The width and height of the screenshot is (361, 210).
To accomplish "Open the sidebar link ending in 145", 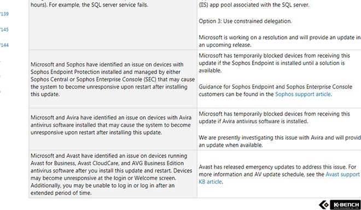I will tap(4, 29).
